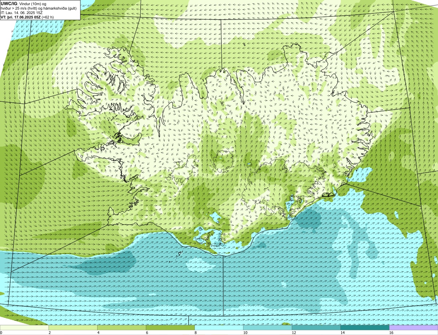The height and width of the screenshot is (335, 438).
Task: Click the 'IT: Lau. 14. 06. 2025 15Z' line
Action: pyautogui.click(x=22, y=12)
